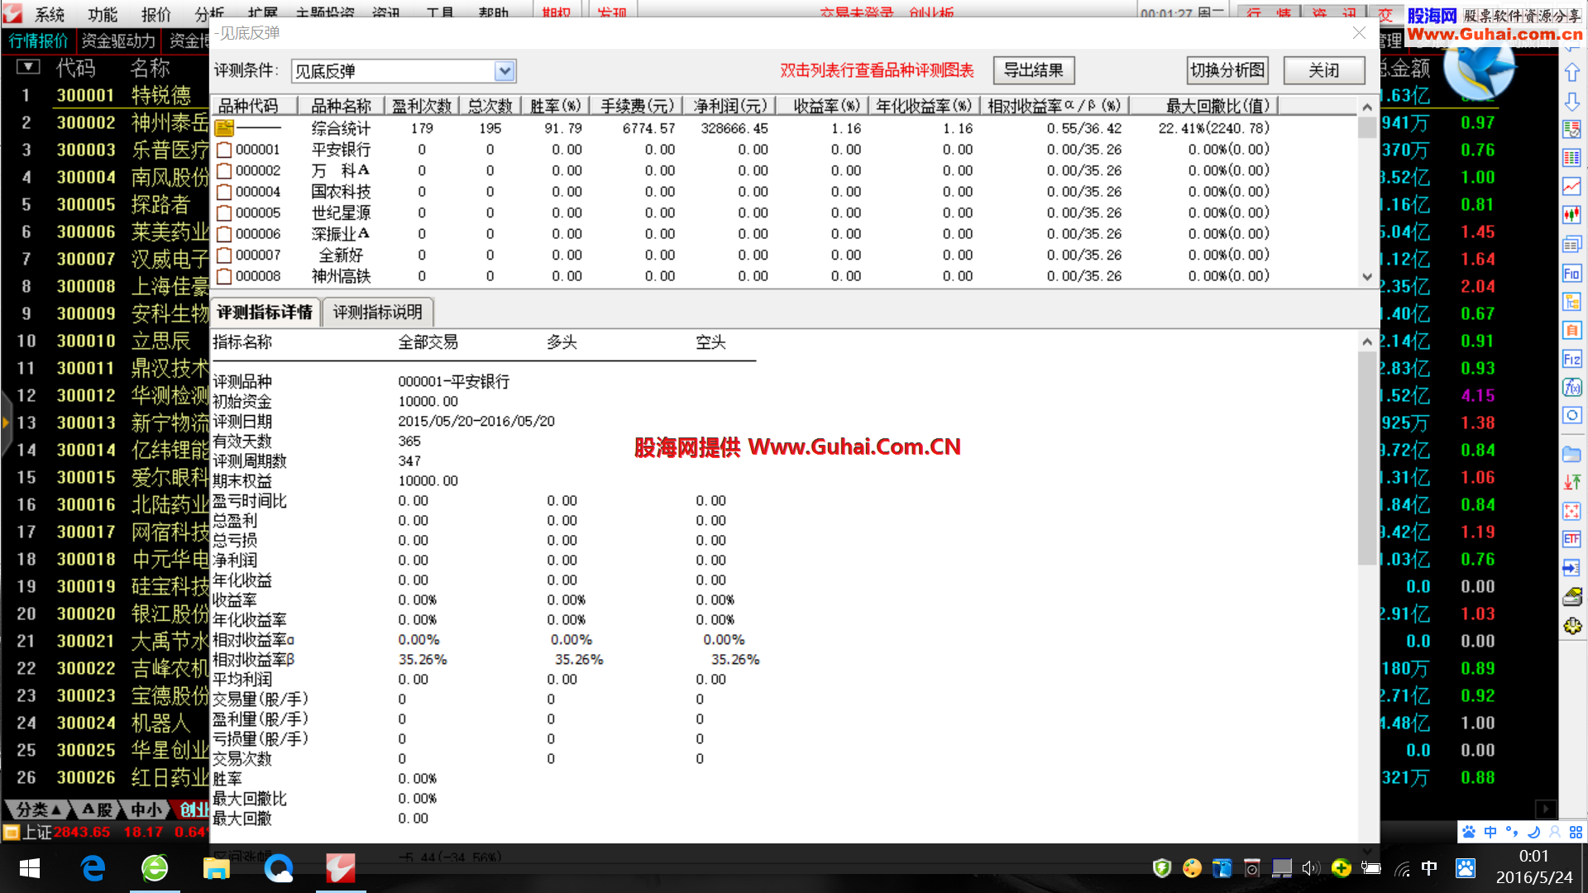Click the blue down arrow icon in right toolbar

(1572, 102)
